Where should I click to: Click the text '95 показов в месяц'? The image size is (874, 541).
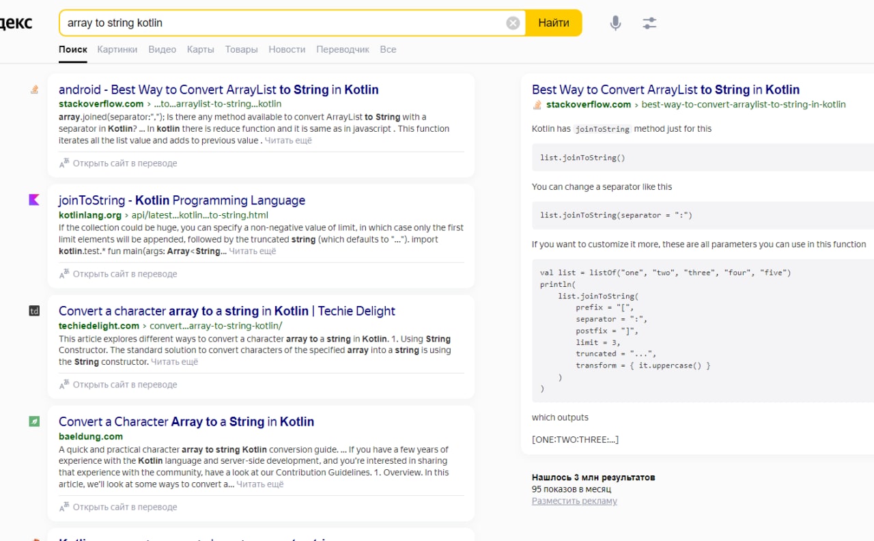click(x=572, y=489)
